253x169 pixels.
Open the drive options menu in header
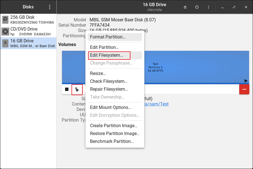click(x=208, y=7)
